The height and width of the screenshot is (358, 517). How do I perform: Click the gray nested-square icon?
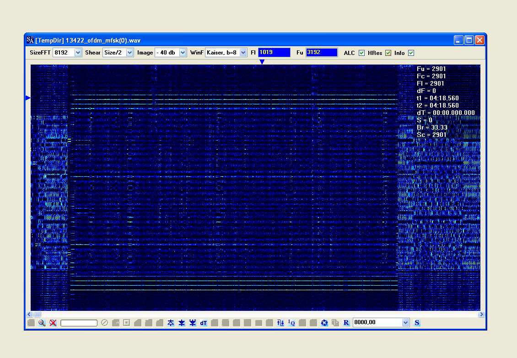click(127, 323)
